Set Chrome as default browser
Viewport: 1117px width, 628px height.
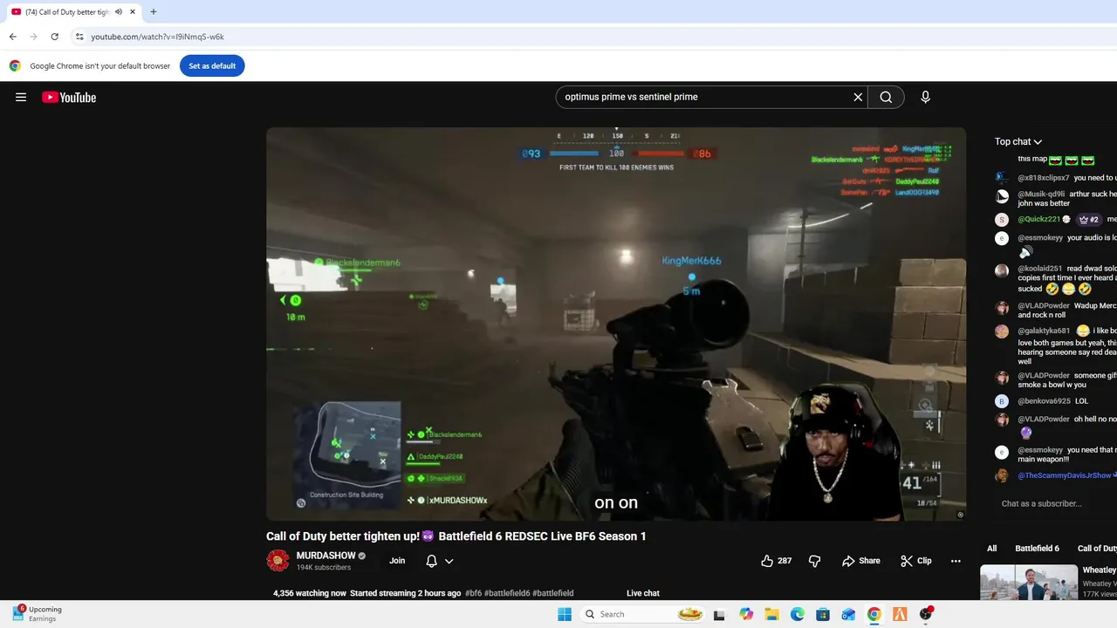click(x=212, y=65)
